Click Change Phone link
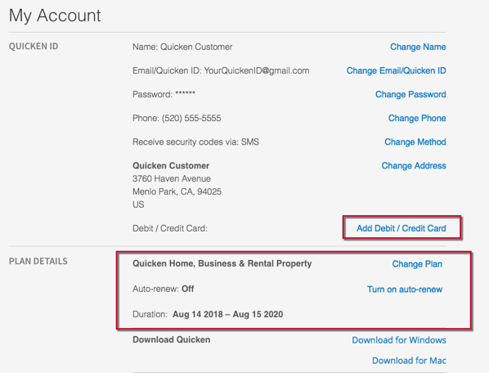The width and height of the screenshot is (489, 373). [x=417, y=118]
